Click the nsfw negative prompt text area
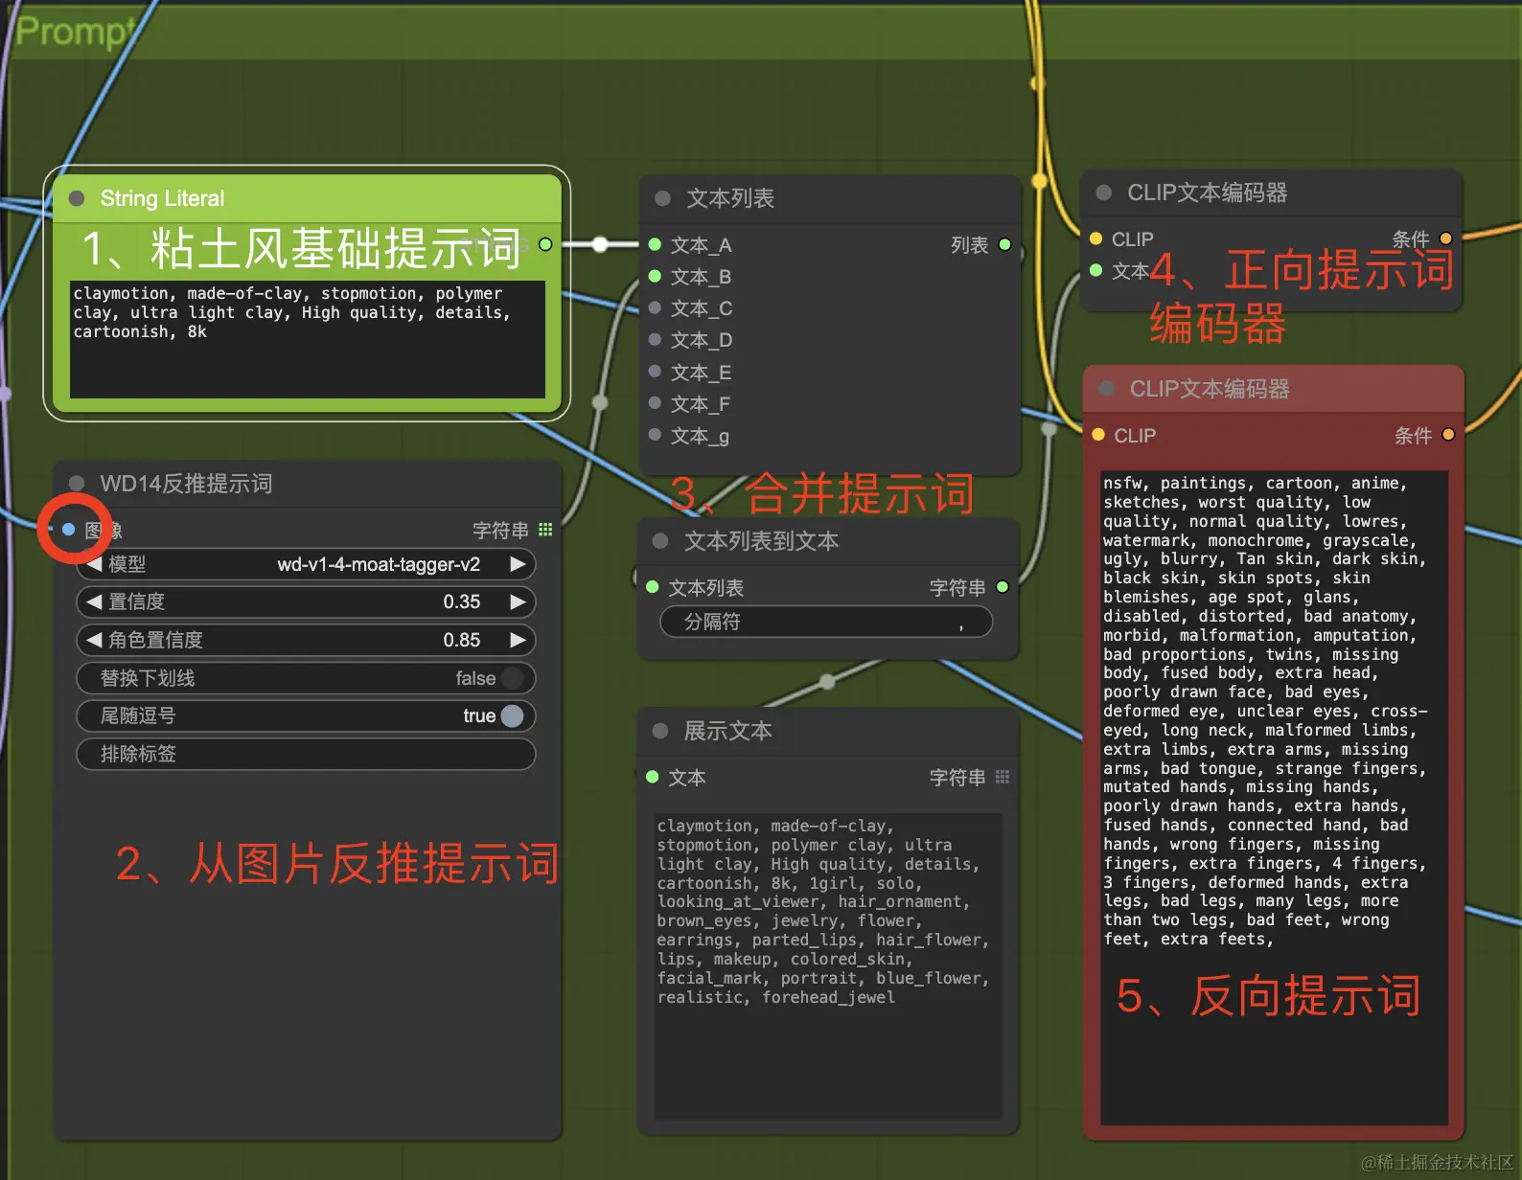This screenshot has height=1180, width=1522. point(1274,797)
